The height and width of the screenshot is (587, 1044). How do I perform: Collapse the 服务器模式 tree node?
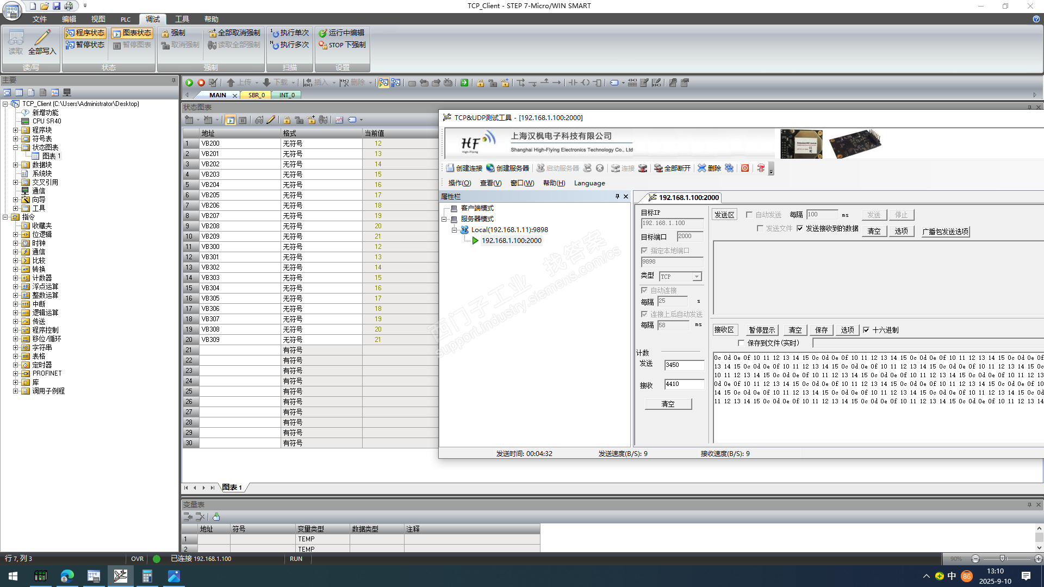tap(444, 219)
